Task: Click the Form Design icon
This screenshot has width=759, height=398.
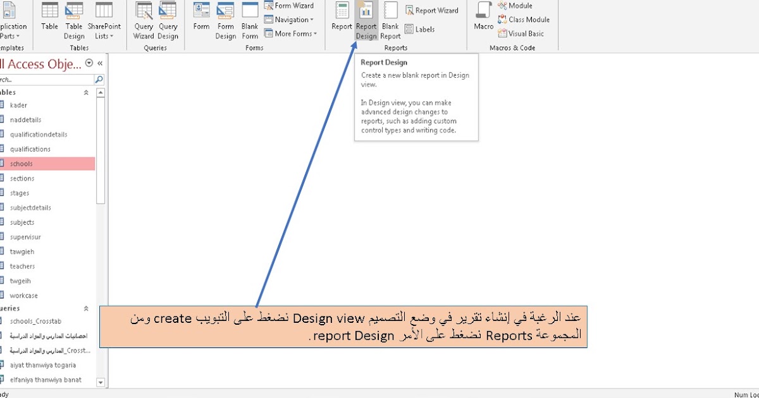Action: coord(225,20)
